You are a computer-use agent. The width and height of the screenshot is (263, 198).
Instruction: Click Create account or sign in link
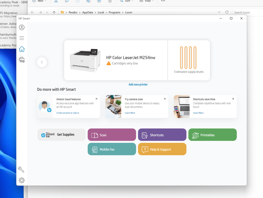click(x=68, y=113)
